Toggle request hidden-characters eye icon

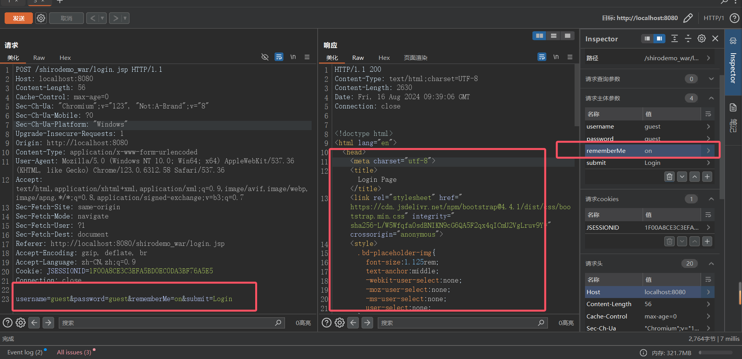click(x=265, y=57)
